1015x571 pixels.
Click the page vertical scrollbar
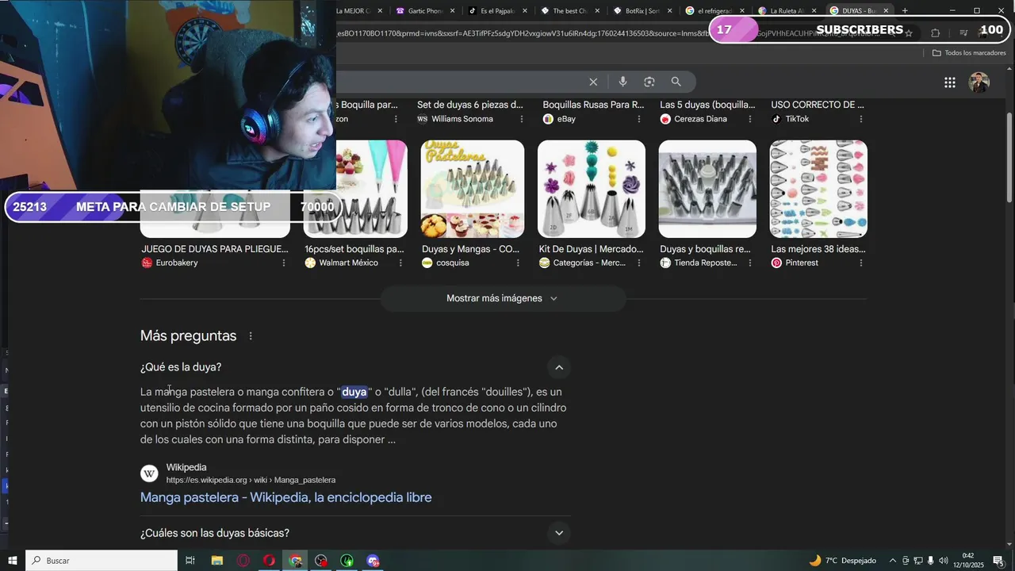1009,159
